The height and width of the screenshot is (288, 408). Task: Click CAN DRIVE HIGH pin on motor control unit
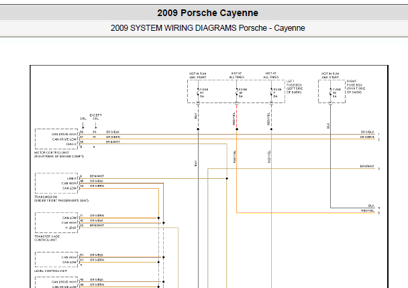(64, 134)
